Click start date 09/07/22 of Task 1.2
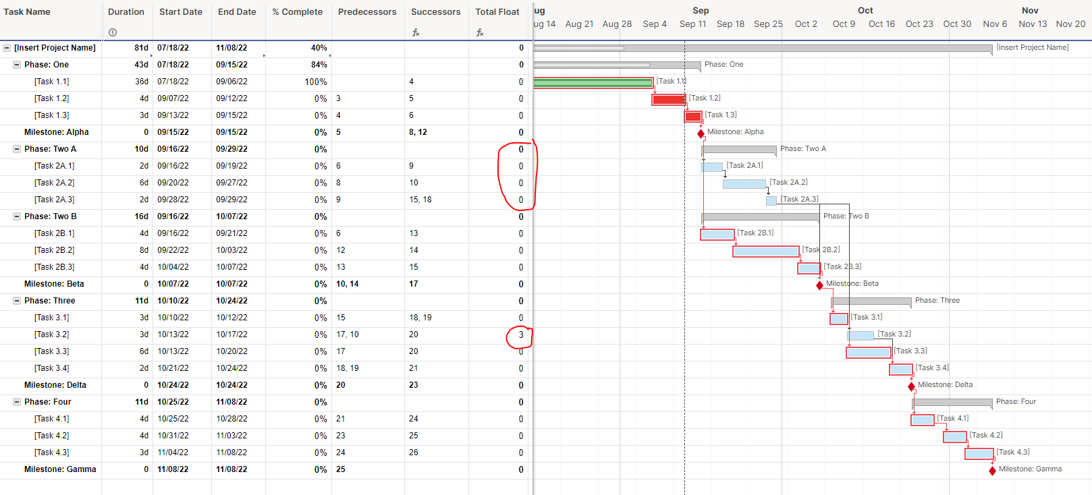Image resolution: width=1092 pixels, height=495 pixels. (173, 98)
